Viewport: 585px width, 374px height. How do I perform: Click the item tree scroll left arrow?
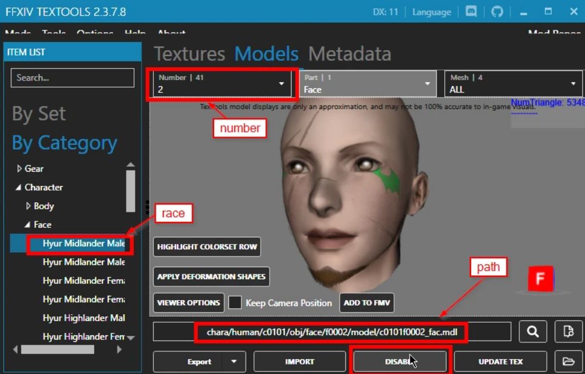click(16, 350)
